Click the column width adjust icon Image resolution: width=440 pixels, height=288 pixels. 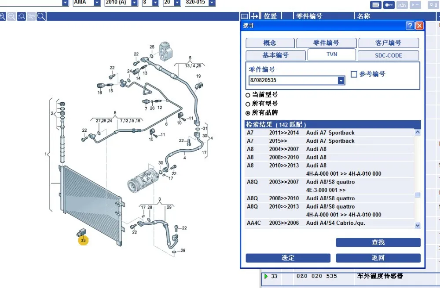[x=254, y=16]
